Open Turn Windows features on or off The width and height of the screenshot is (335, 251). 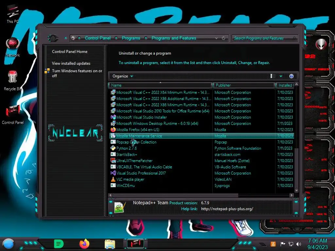click(x=77, y=73)
